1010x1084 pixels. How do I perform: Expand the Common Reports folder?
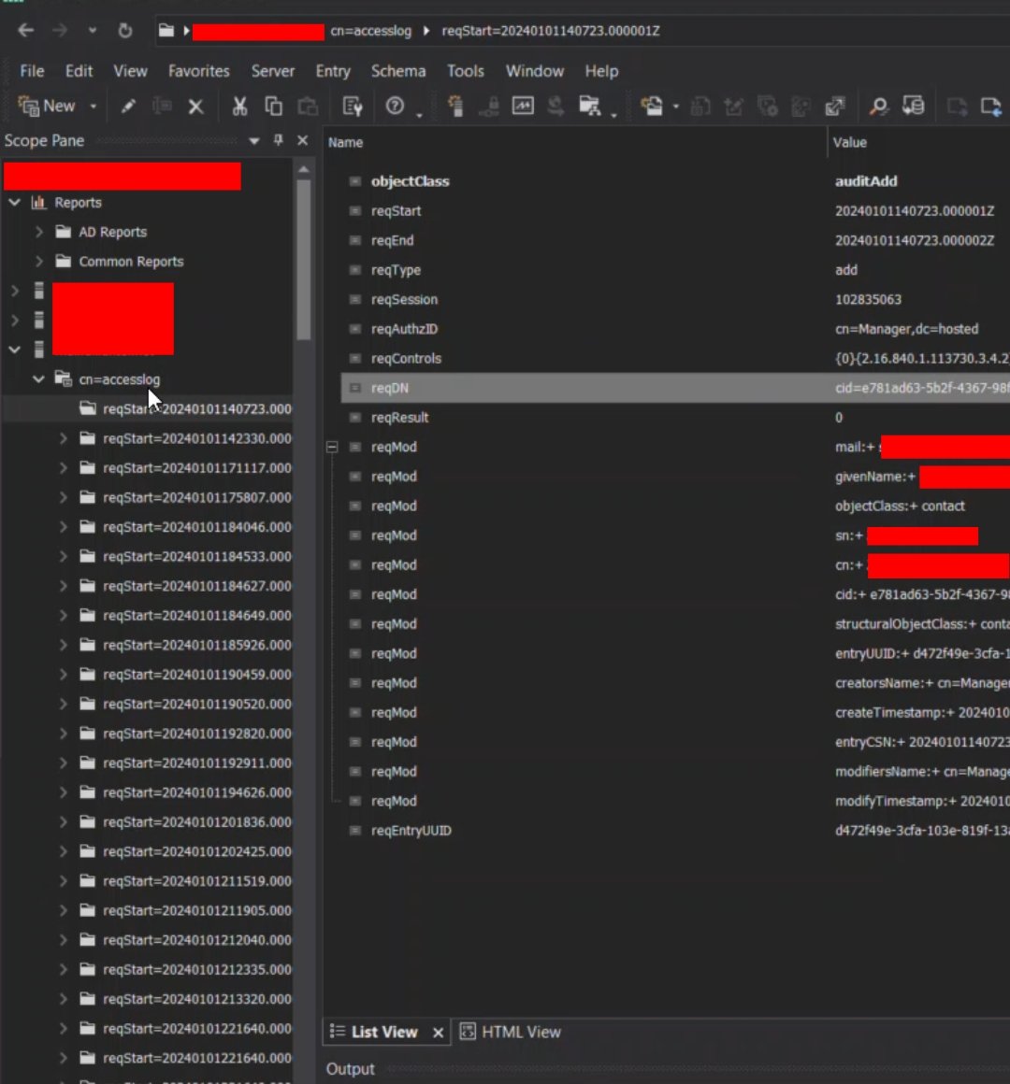click(38, 262)
